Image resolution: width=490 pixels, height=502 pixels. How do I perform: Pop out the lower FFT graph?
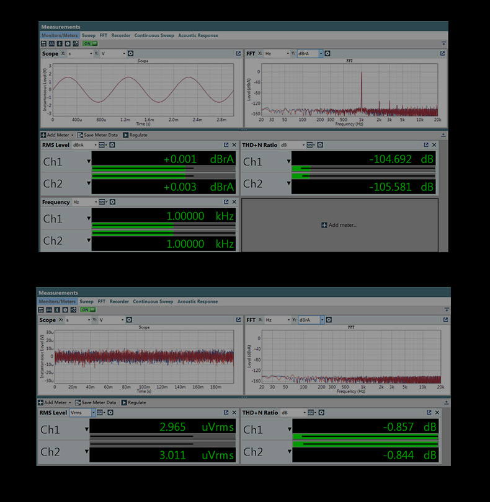coord(445,320)
